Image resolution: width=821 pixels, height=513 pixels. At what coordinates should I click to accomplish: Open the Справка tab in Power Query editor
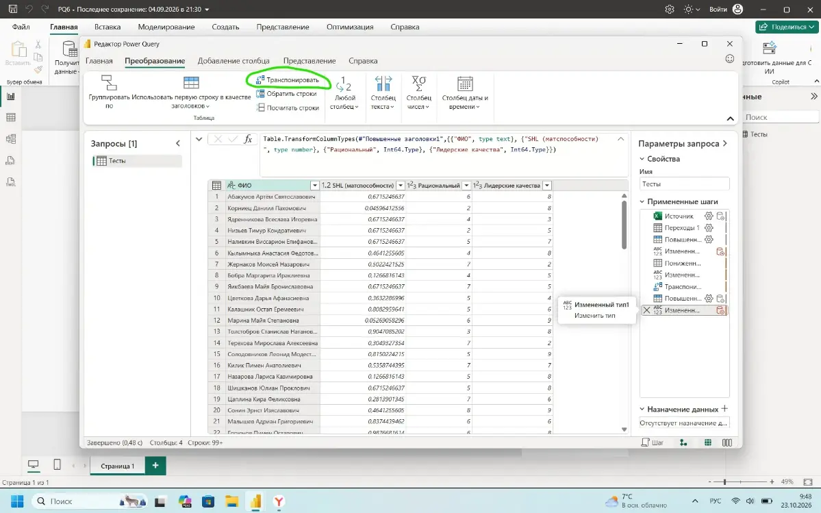(x=363, y=61)
